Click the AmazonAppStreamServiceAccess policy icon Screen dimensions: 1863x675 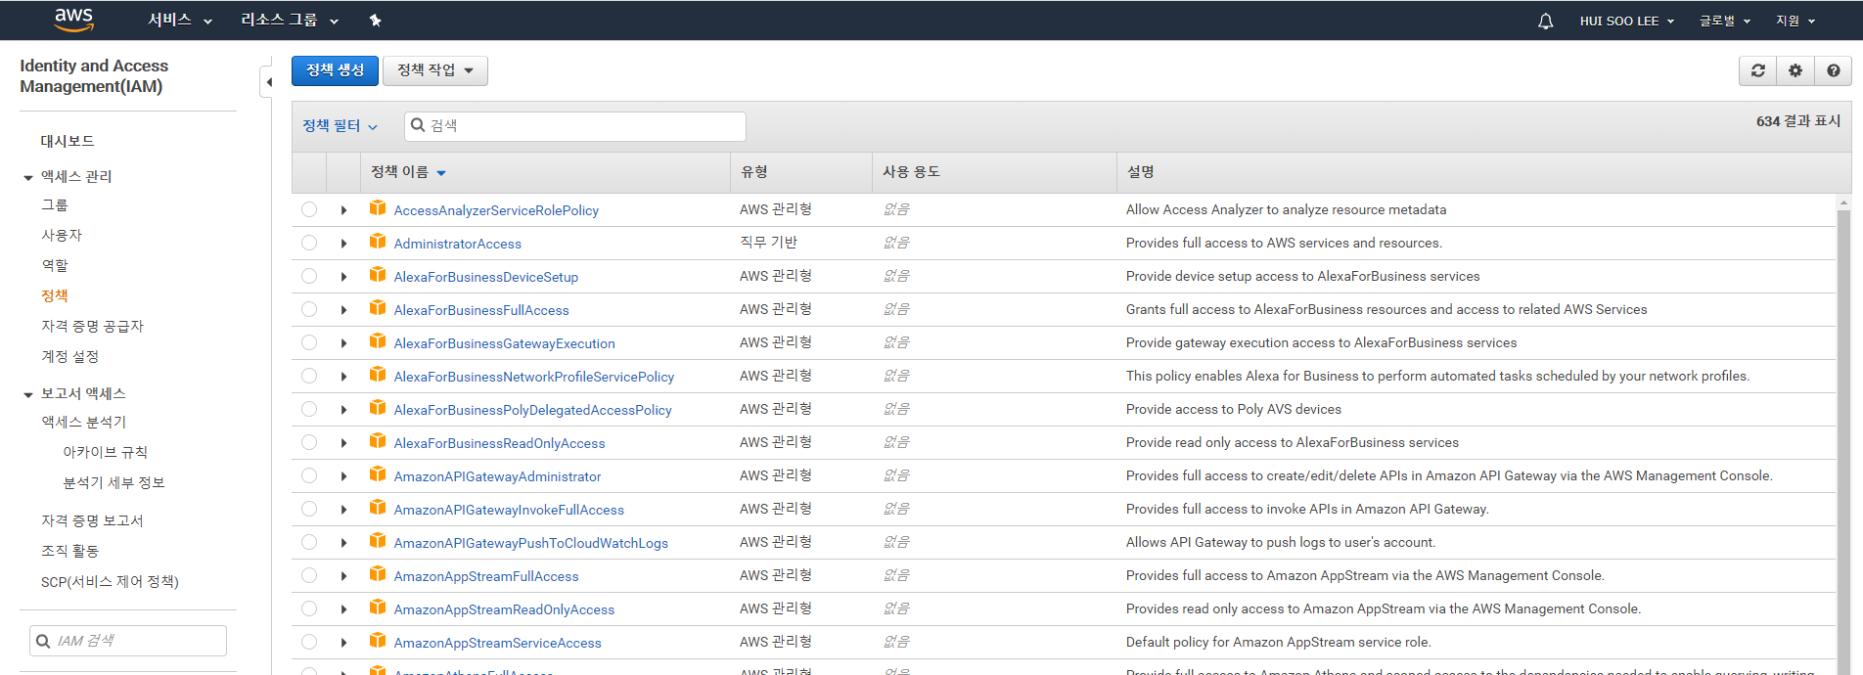[x=378, y=641]
